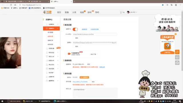The width and height of the screenshot is (183, 103).
Task: Open the notification center in system tray
Action: click(180, 101)
